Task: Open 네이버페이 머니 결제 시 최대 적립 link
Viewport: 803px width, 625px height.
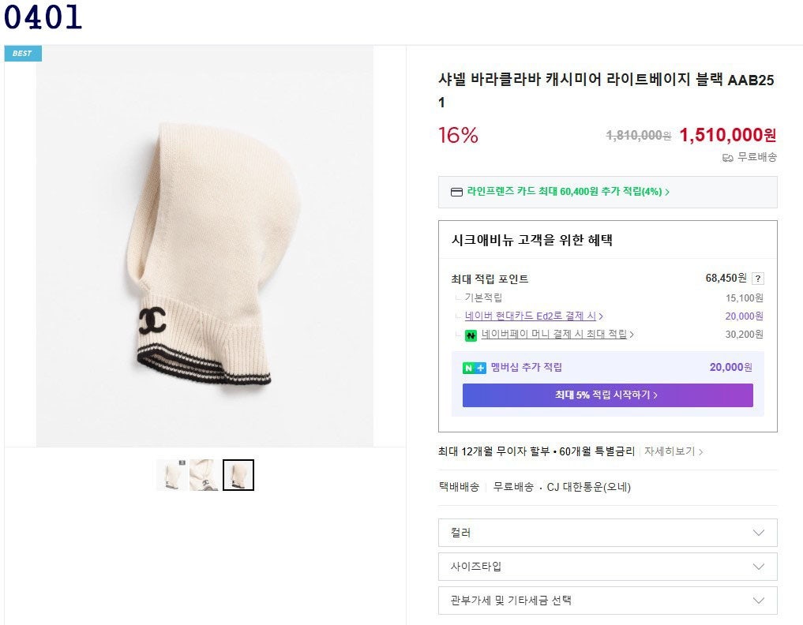Action: (556, 335)
